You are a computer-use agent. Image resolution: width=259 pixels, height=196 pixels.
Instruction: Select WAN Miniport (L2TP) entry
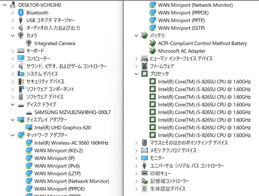click(58, 174)
